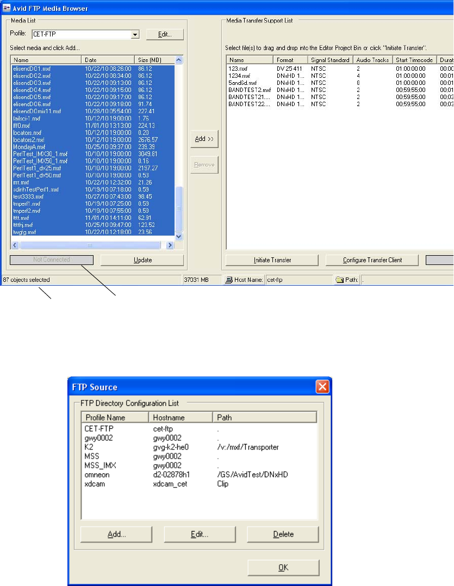Select PerfTest1_dv50.mxf row
454x586 pixels.
92,175
